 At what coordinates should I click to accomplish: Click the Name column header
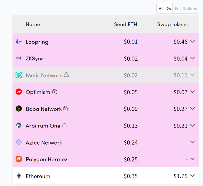pos(33,24)
